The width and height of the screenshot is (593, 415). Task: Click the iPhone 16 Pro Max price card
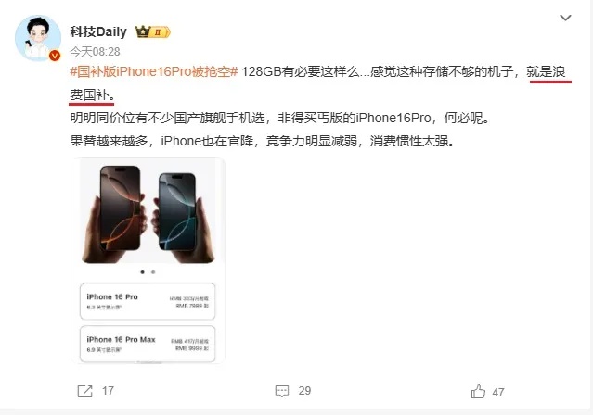coord(148,344)
